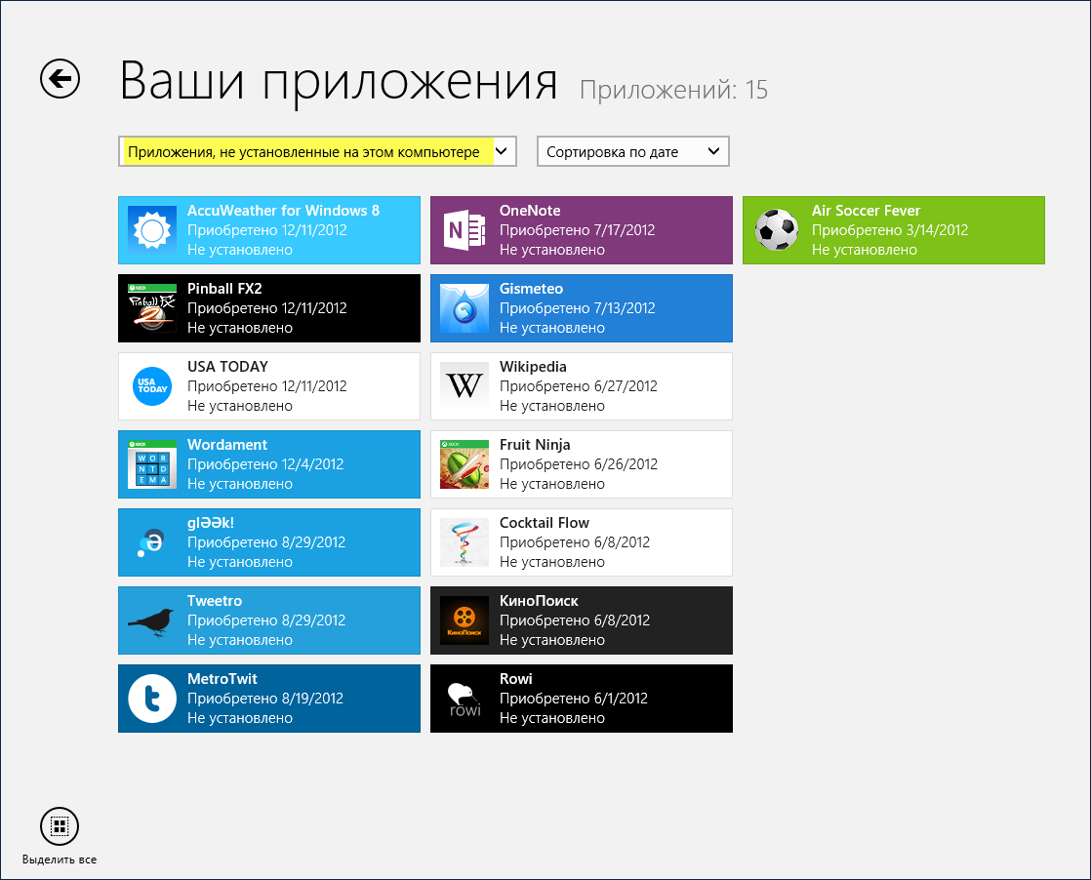Click the Wordament letter grid icon
This screenshot has height=880, width=1091.
152,464
